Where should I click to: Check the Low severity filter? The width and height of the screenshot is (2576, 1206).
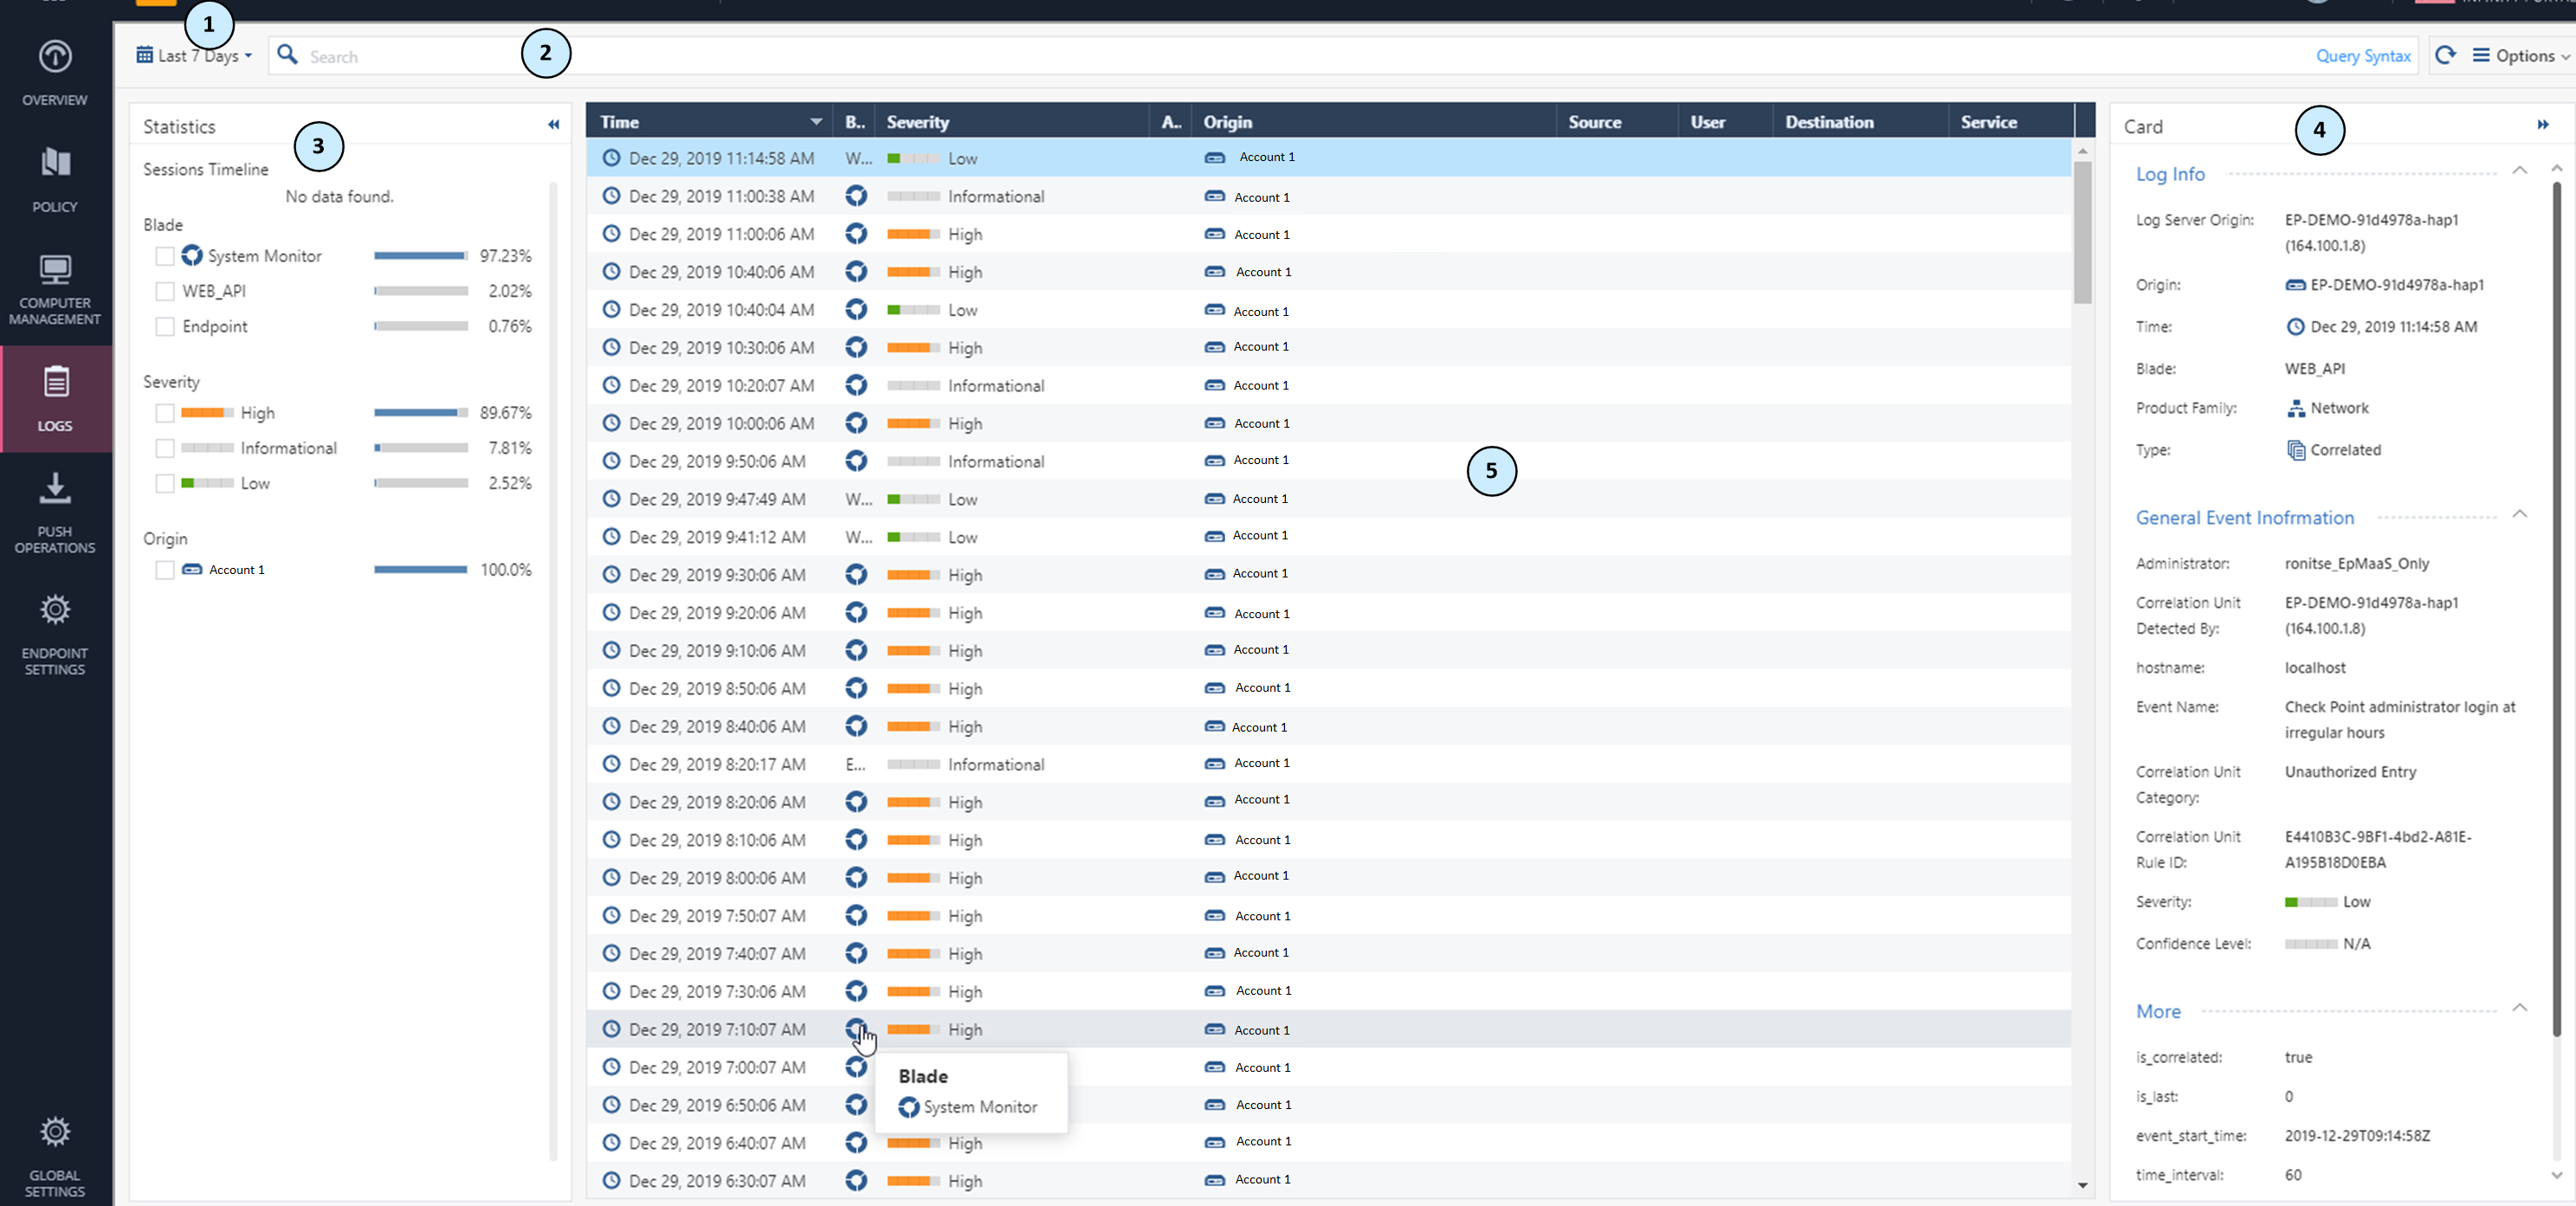coord(165,483)
